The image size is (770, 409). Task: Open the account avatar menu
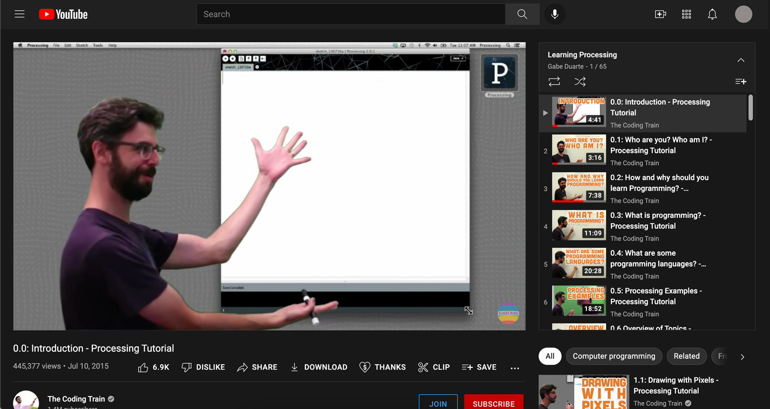[744, 15]
